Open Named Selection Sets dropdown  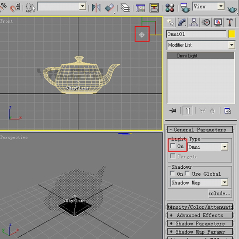[62, 6]
